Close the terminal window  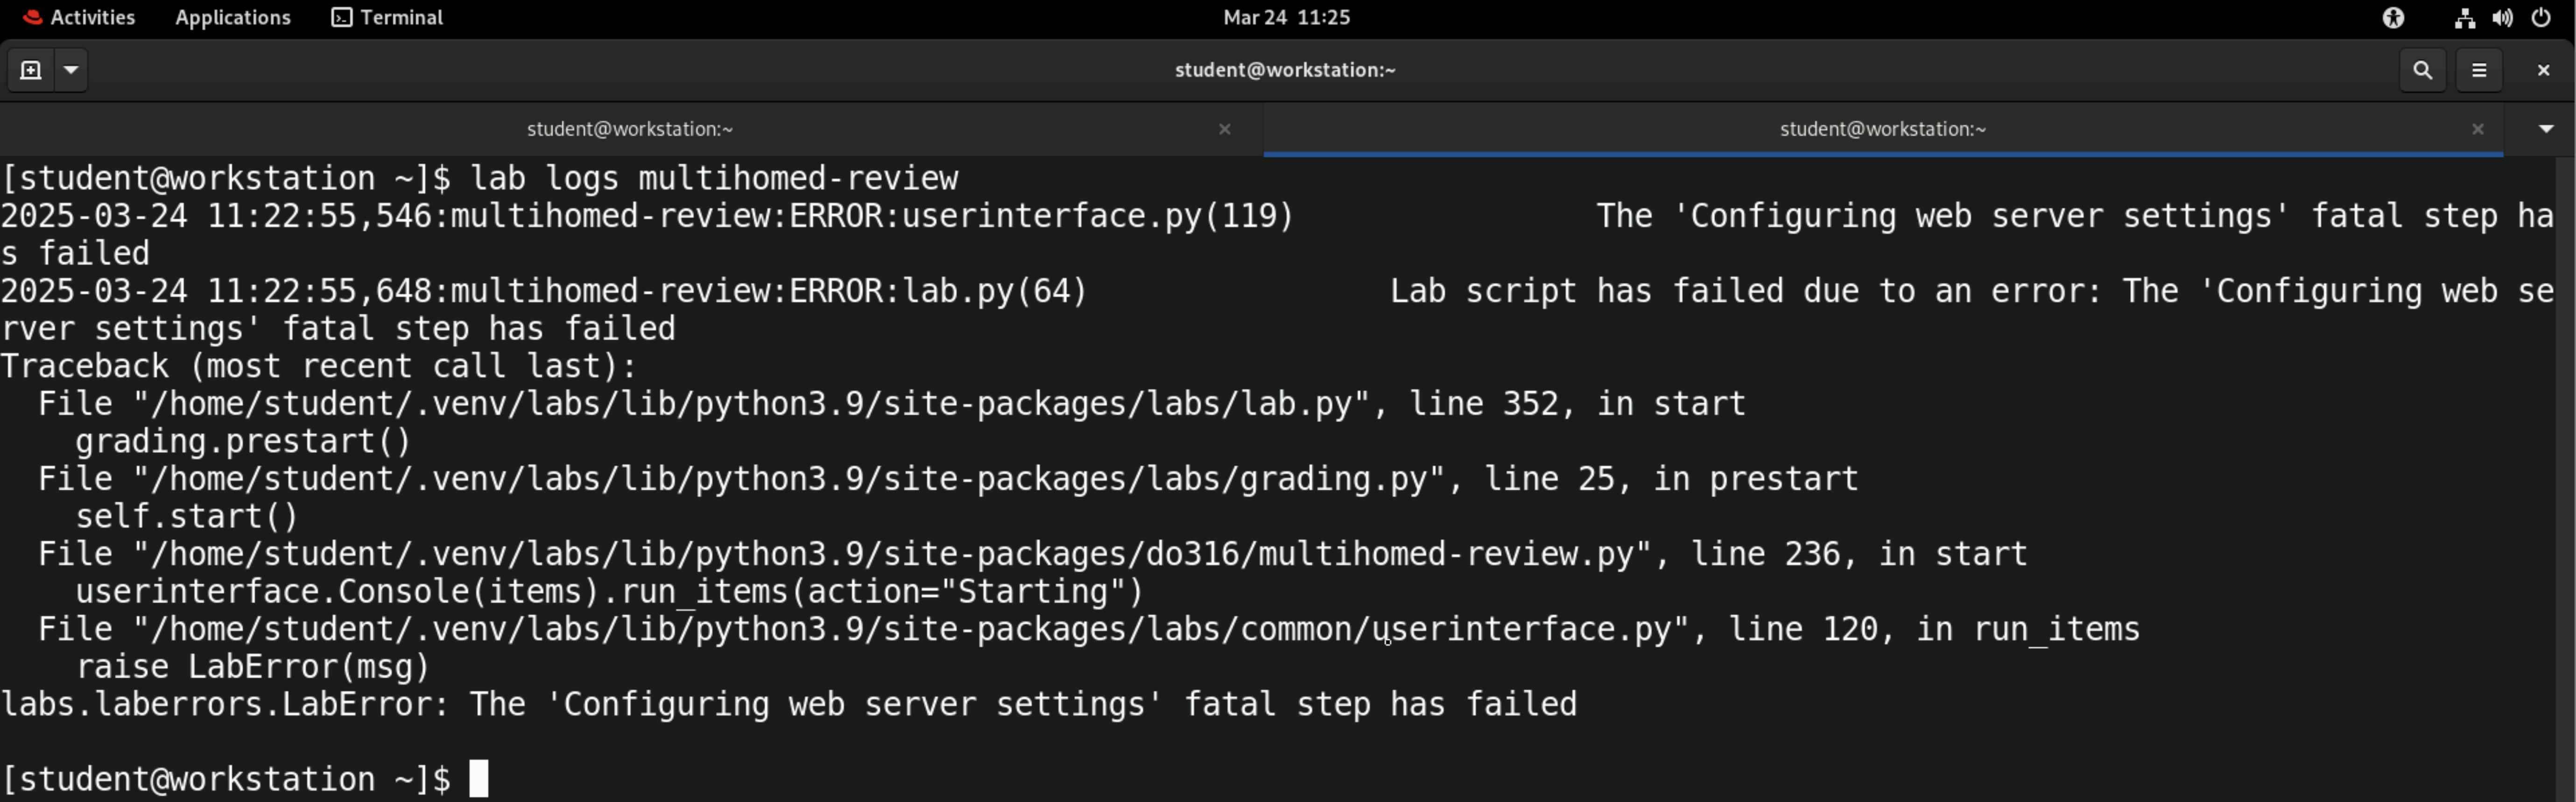[2543, 70]
